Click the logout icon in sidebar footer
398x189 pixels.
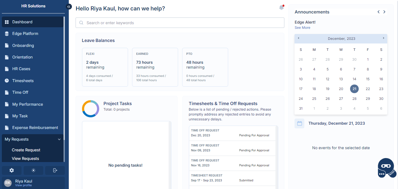pyautogui.click(x=55, y=170)
